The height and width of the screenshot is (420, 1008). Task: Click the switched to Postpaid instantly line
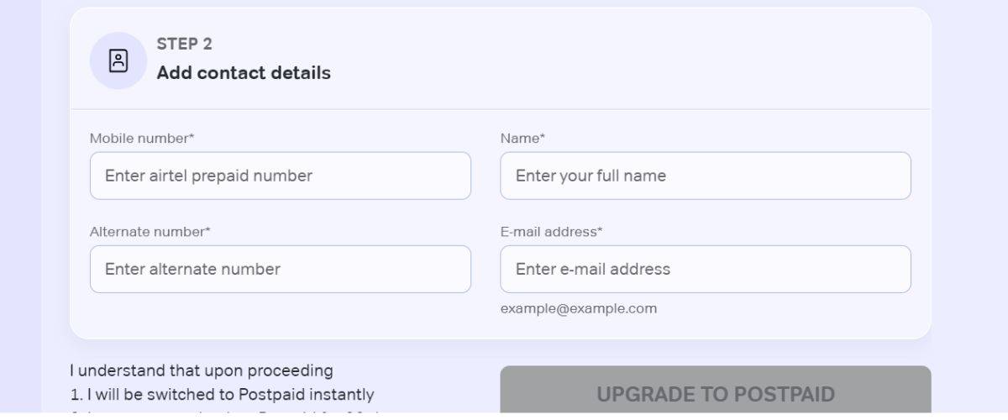coord(222,394)
